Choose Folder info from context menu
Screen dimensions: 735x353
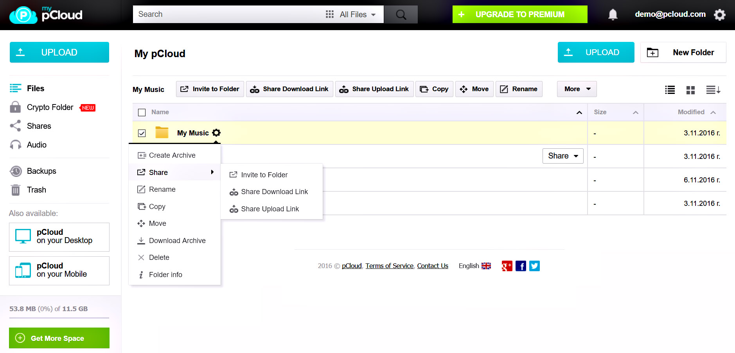point(174,275)
